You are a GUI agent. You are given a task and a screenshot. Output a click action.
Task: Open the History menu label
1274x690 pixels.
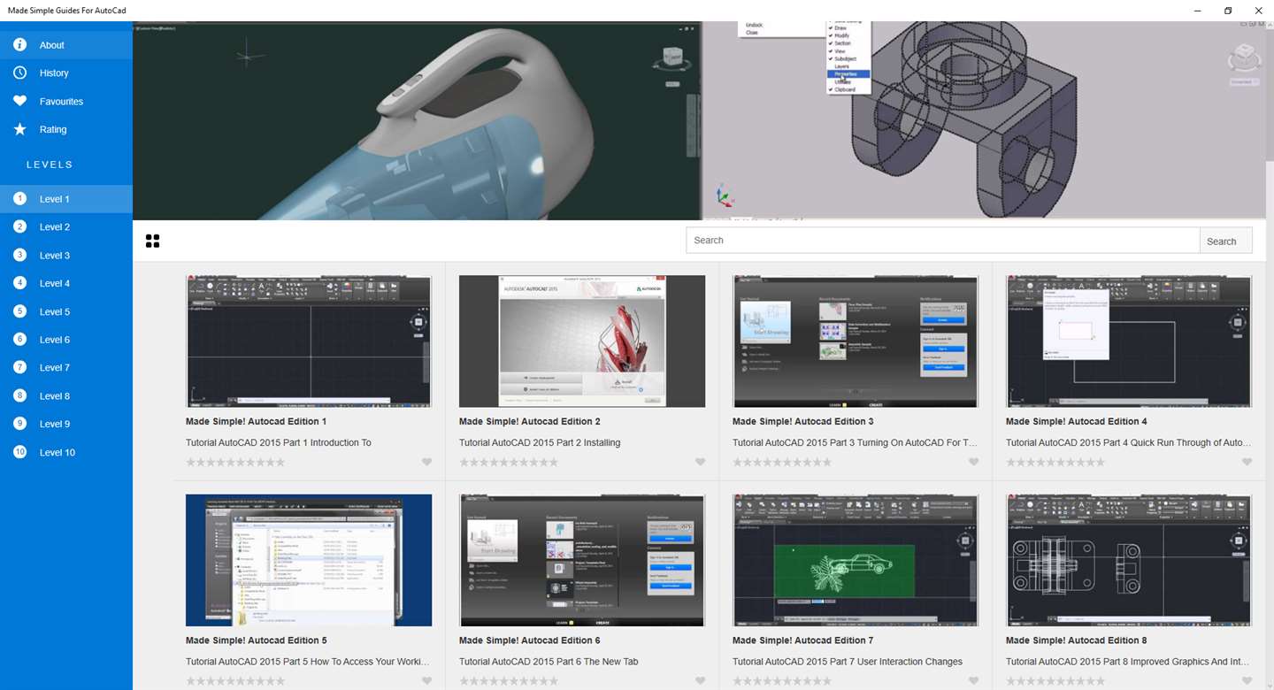coord(54,73)
